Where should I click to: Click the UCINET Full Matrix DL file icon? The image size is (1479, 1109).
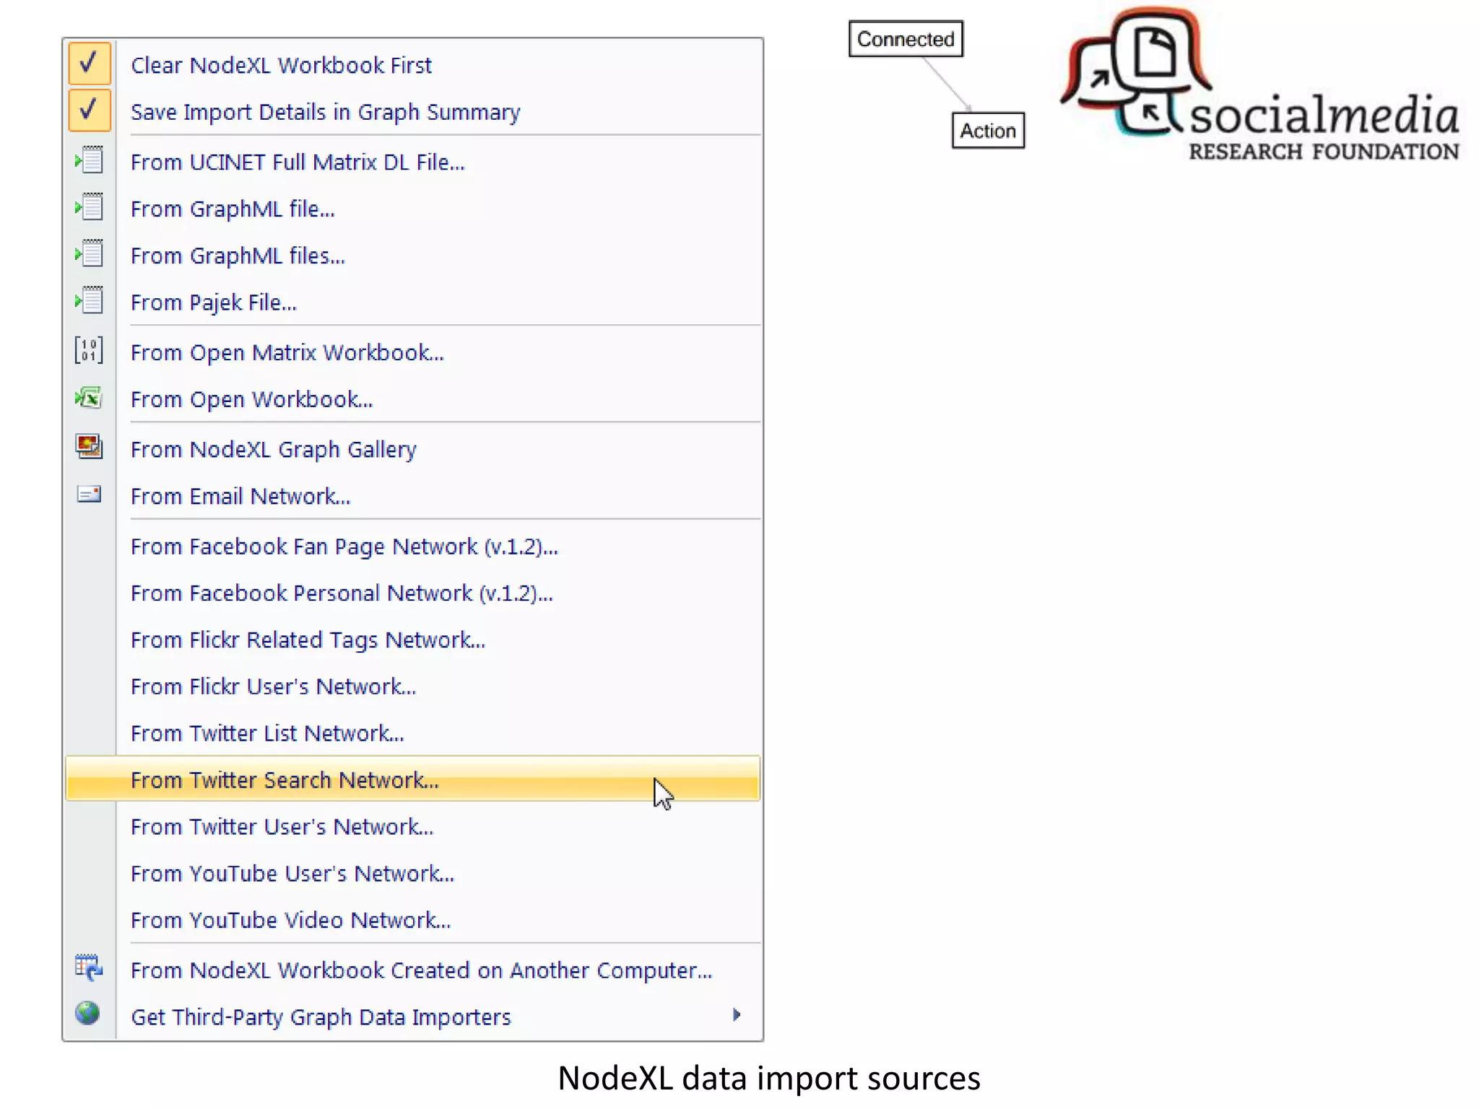tap(89, 160)
